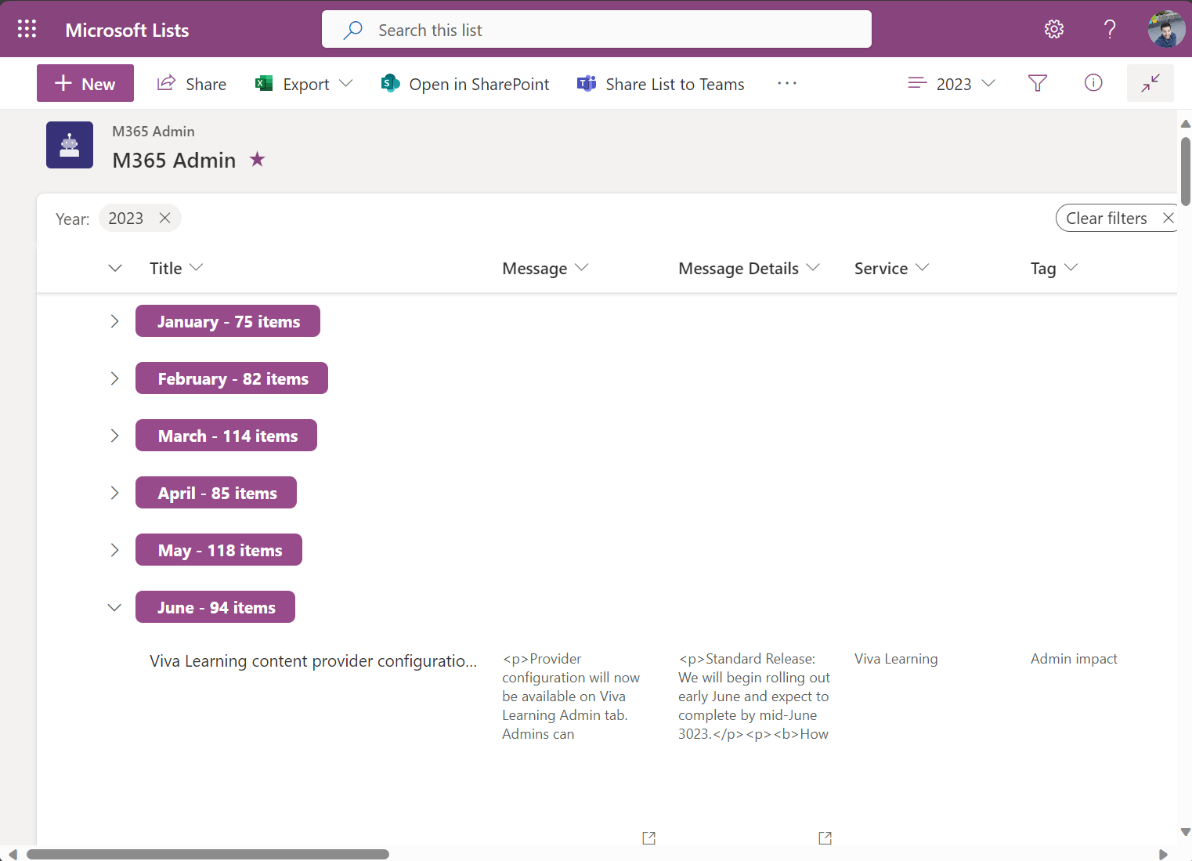Open the external link icon under Message
The image size is (1192, 861).
(x=648, y=837)
